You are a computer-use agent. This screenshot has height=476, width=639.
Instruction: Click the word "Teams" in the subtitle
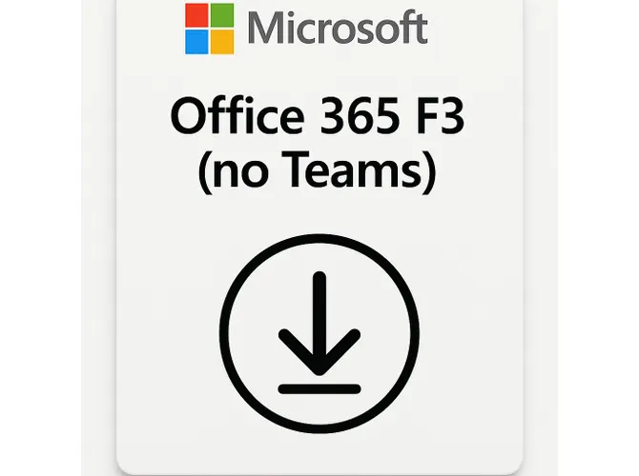(x=357, y=169)
